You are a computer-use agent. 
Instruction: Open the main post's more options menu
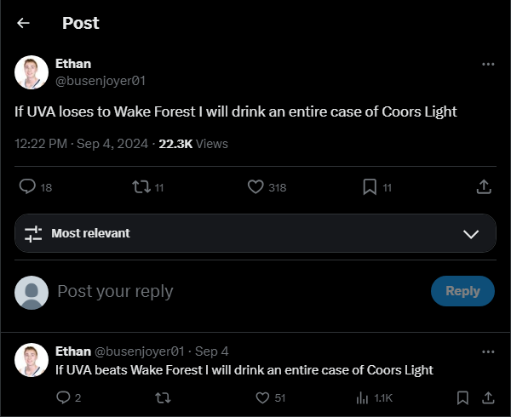[x=488, y=64]
